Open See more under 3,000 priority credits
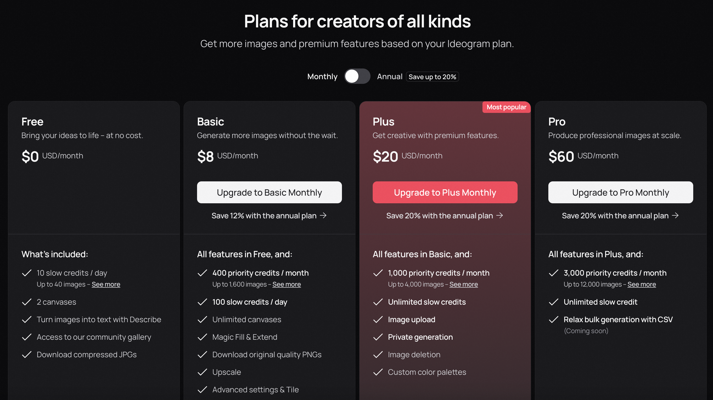The height and width of the screenshot is (400, 713). tap(641, 284)
